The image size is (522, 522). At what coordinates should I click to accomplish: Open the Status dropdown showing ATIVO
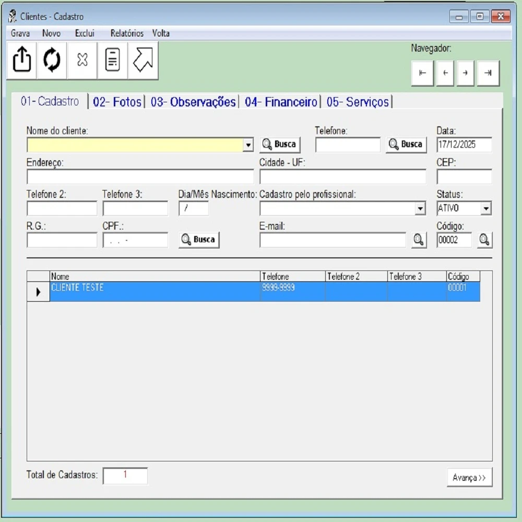[486, 209]
